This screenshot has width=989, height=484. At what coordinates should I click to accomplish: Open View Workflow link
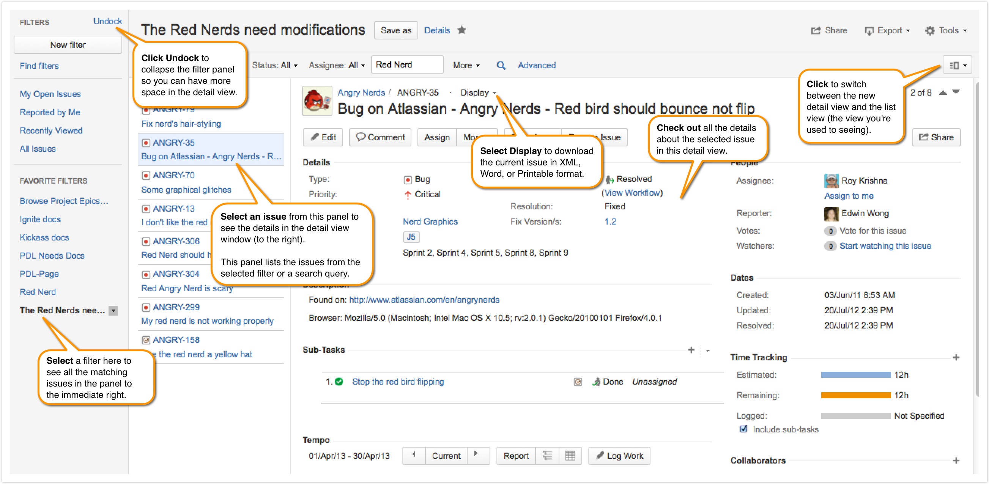632,193
